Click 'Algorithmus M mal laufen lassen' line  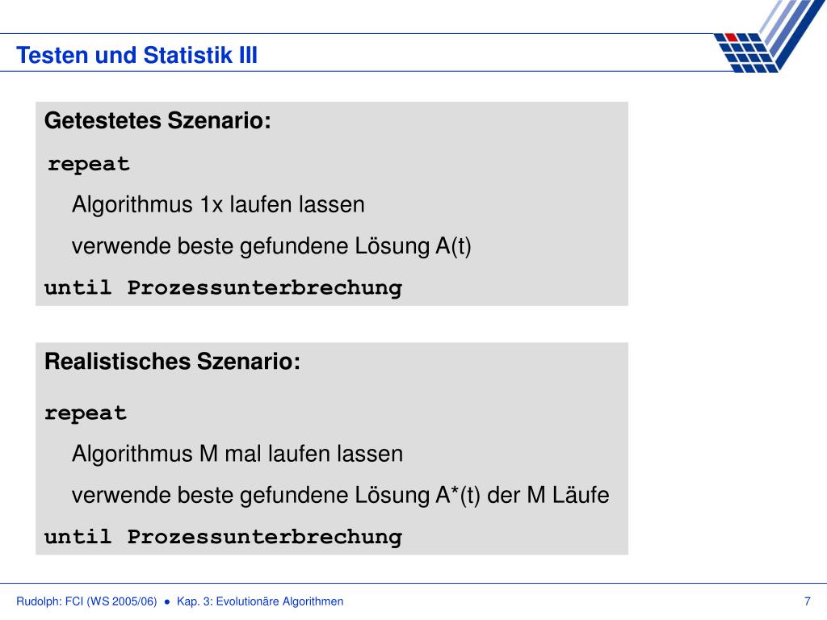point(237,454)
